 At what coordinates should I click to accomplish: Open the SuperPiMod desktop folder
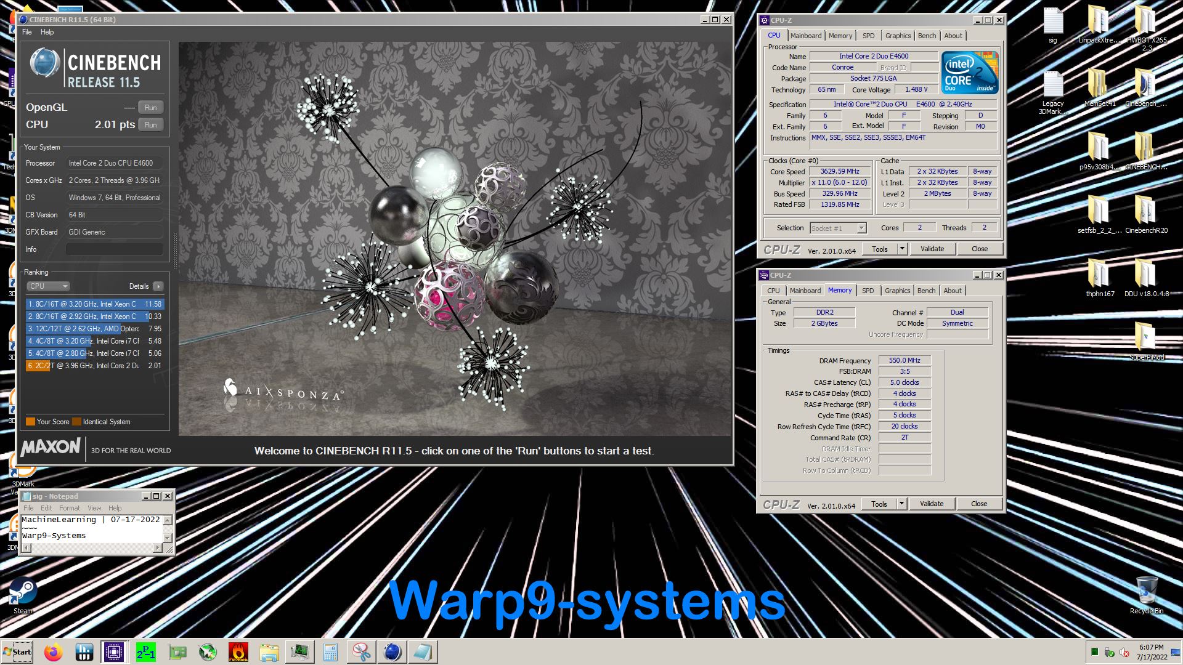[1146, 342]
